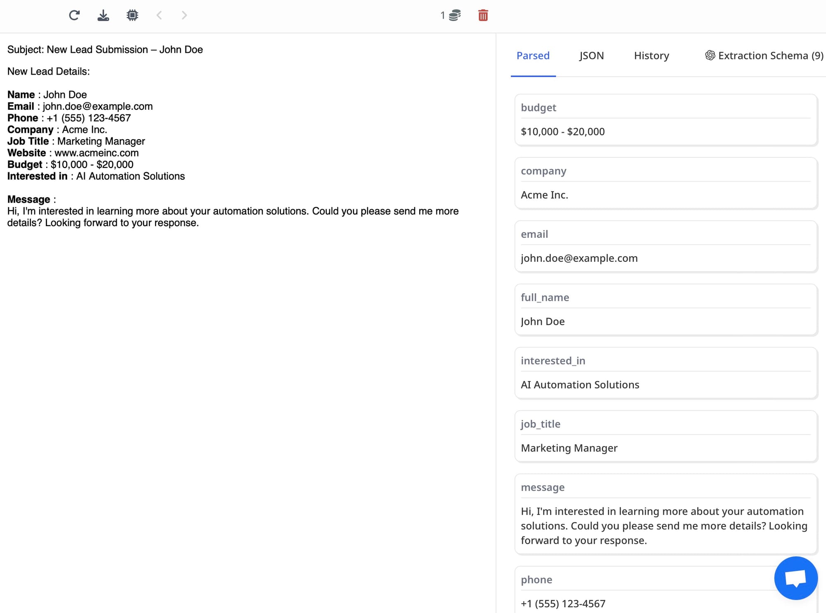The height and width of the screenshot is (613, 826).
Task: Click the Extraction Schema swirl icon
Action: click(x=710, y=55)
